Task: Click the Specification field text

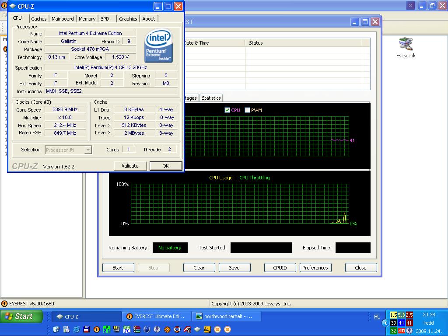Action: pos(111,67)
